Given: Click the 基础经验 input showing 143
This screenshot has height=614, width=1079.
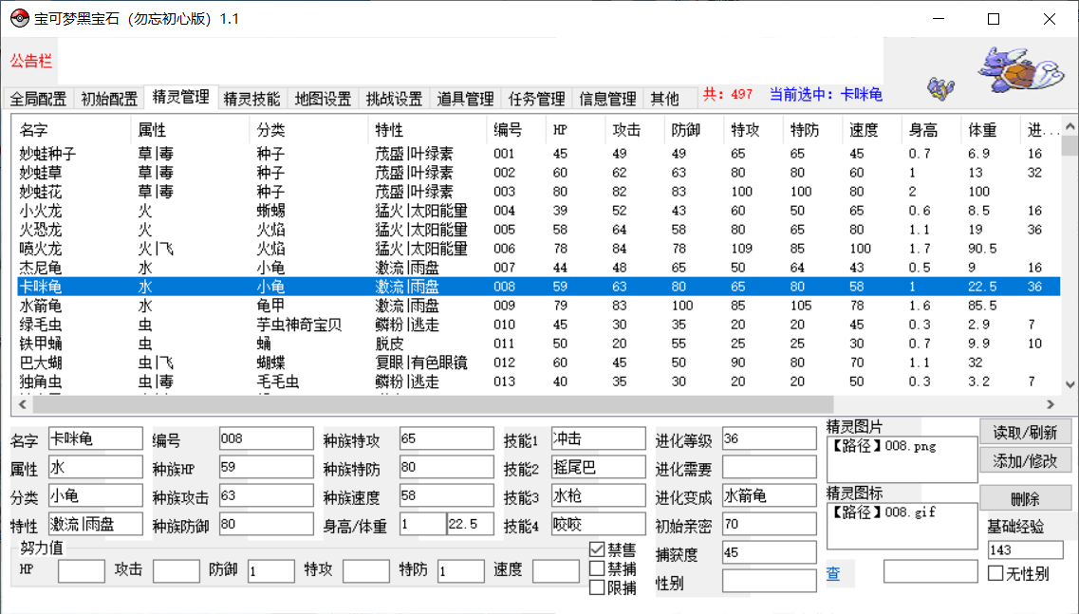Looking at the screenshot, I should point(1025,550).
